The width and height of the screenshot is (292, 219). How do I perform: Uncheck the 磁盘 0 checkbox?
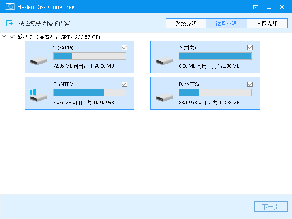[x=12, y=36]
